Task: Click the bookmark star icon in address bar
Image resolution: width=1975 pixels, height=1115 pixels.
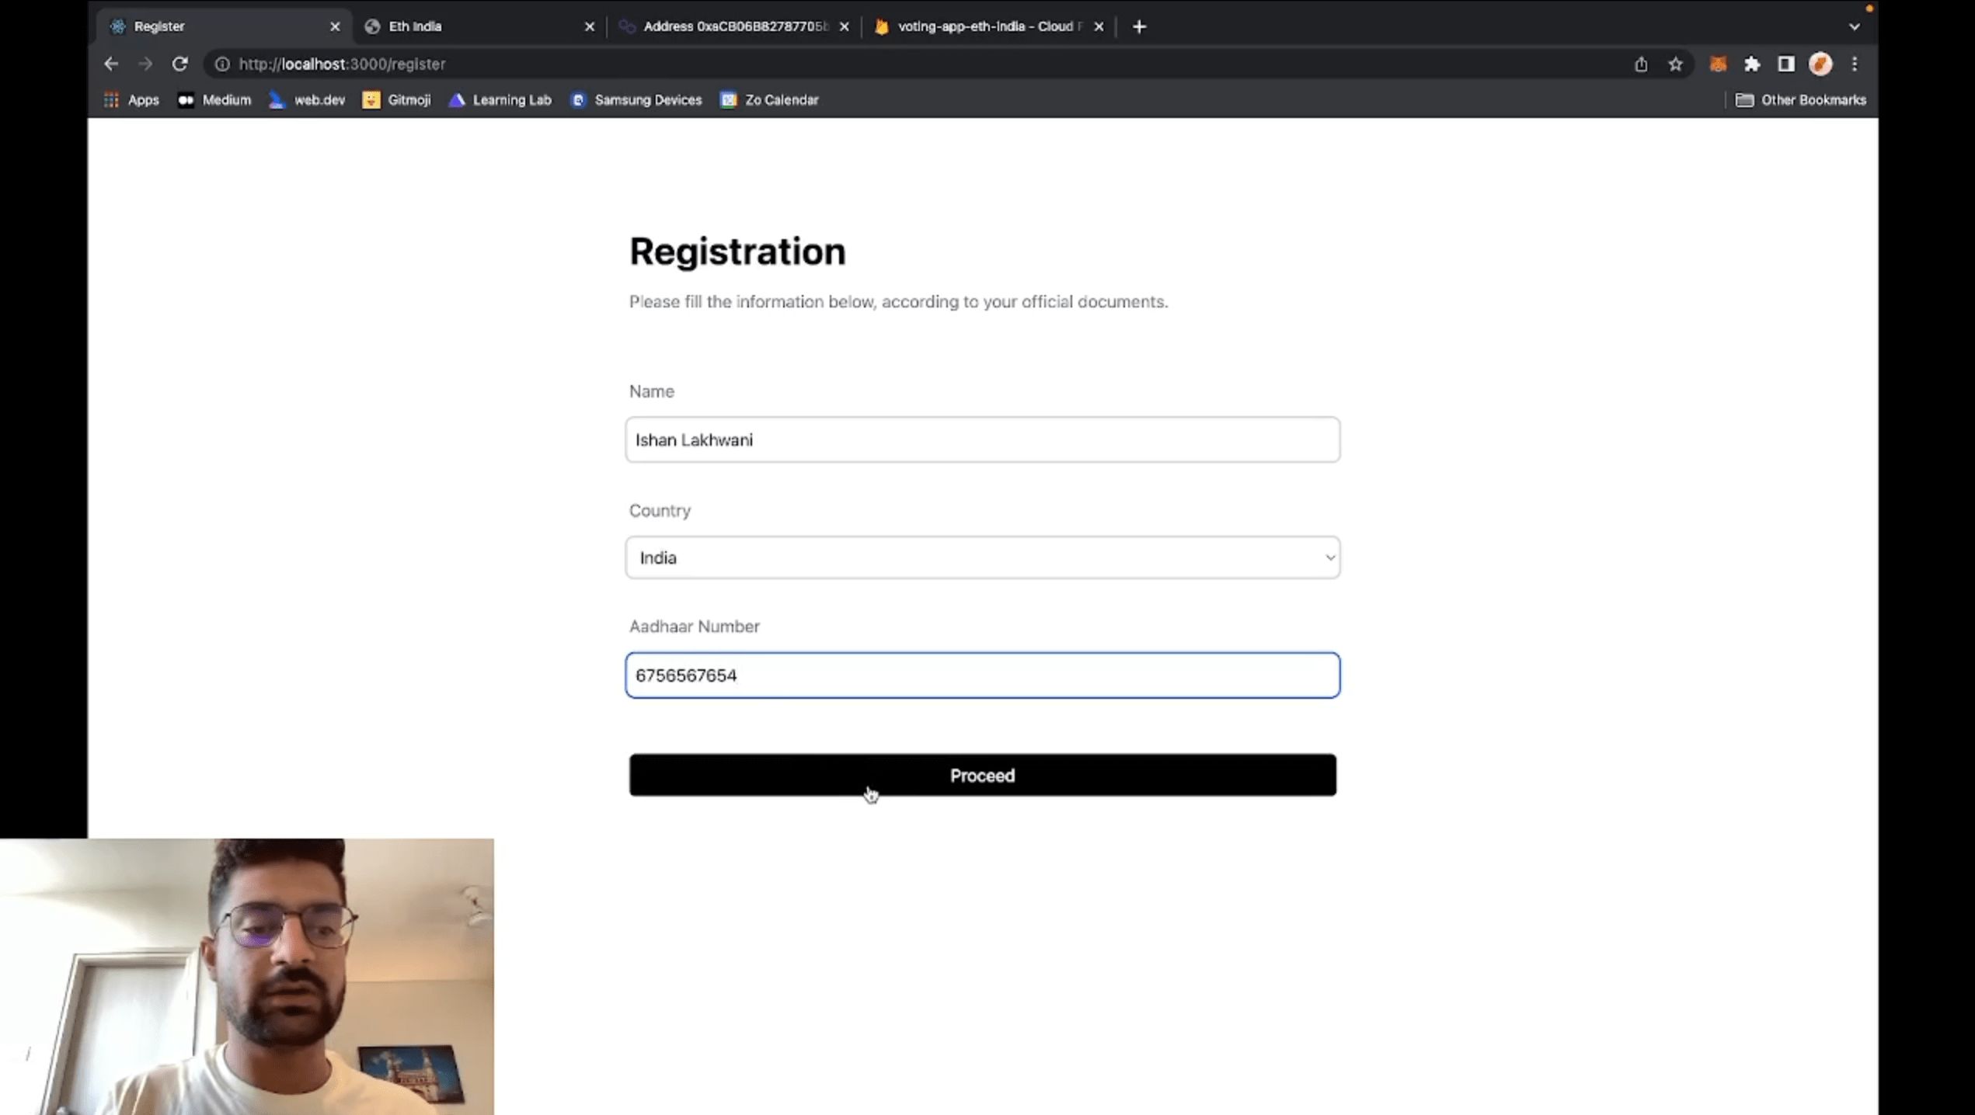Action: [x=1677, y=64]
